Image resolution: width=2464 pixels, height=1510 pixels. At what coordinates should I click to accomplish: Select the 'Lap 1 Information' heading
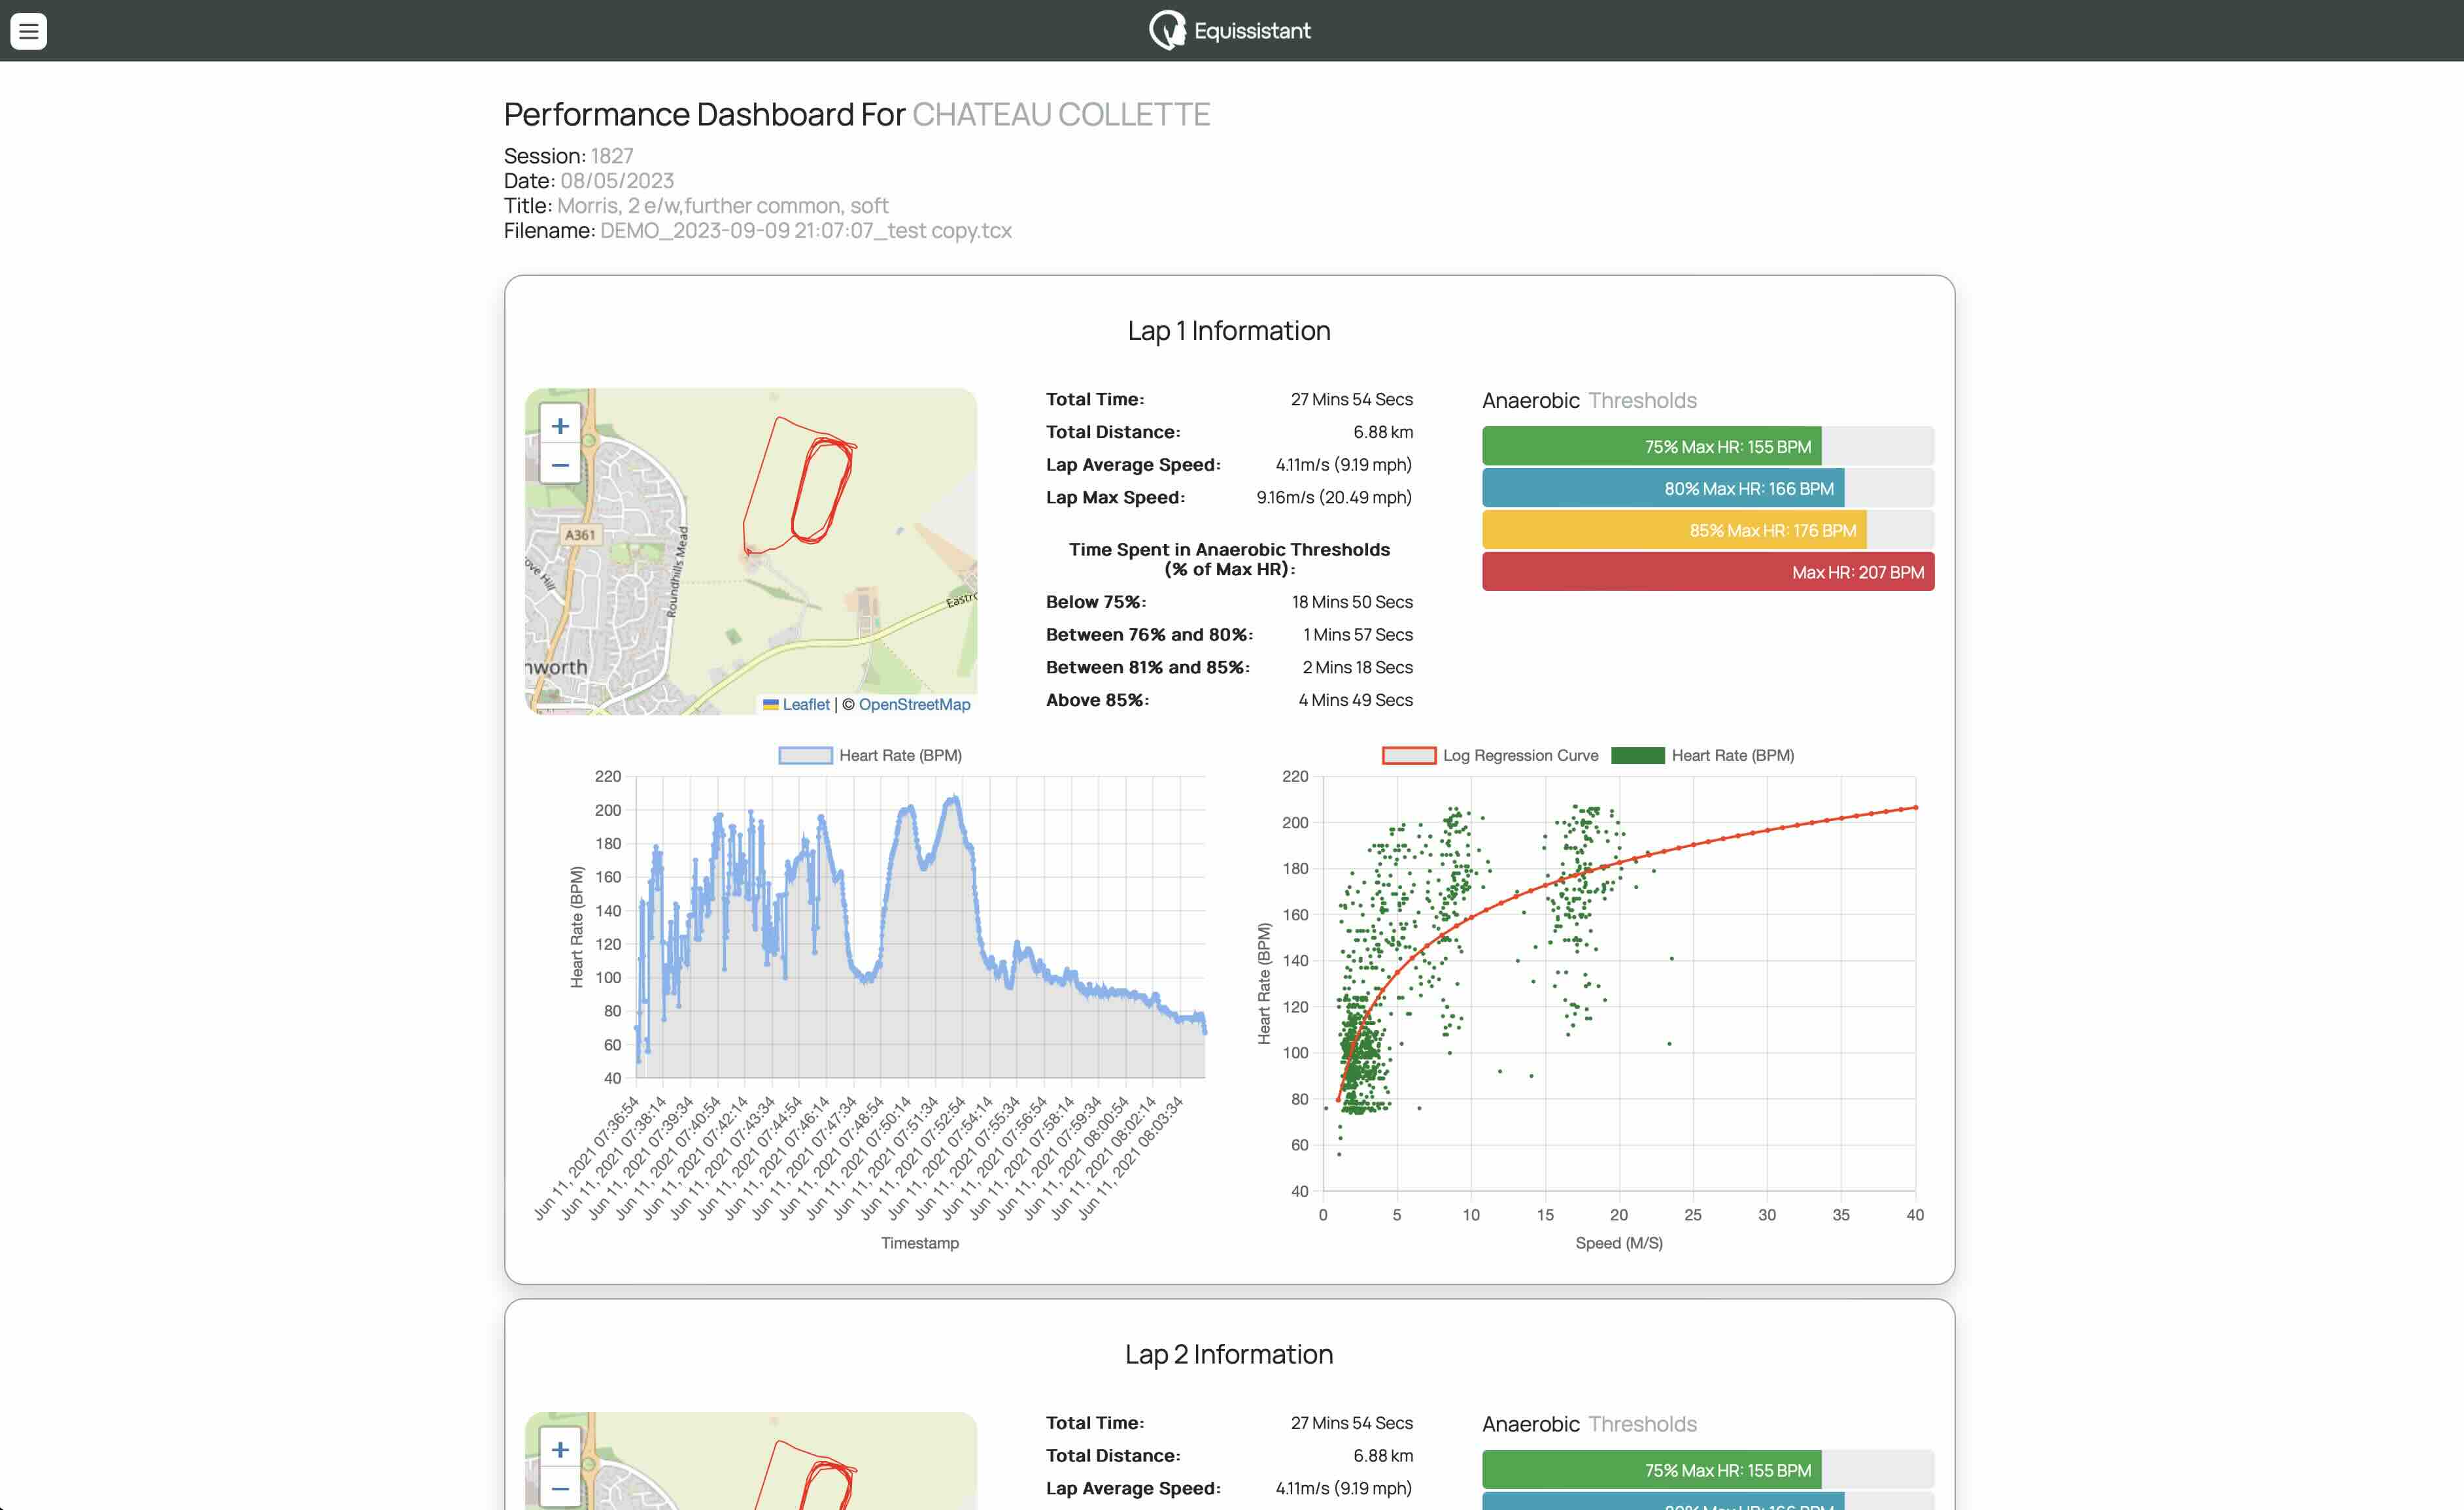[1229, 331]
